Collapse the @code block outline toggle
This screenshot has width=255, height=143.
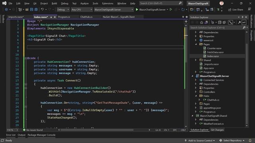pyautogui.click(x=25, y=58)
